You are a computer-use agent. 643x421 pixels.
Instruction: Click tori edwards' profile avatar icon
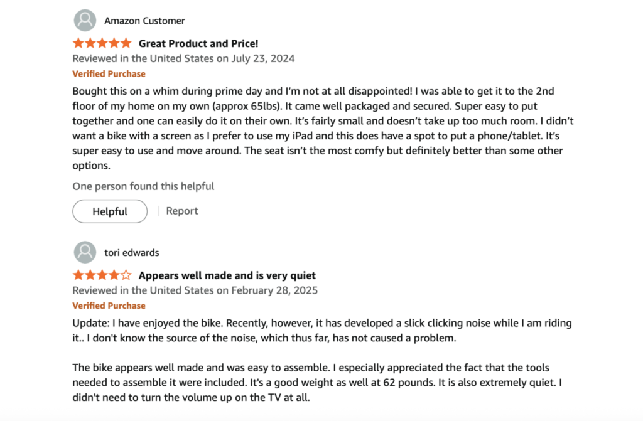pos(85,253)
